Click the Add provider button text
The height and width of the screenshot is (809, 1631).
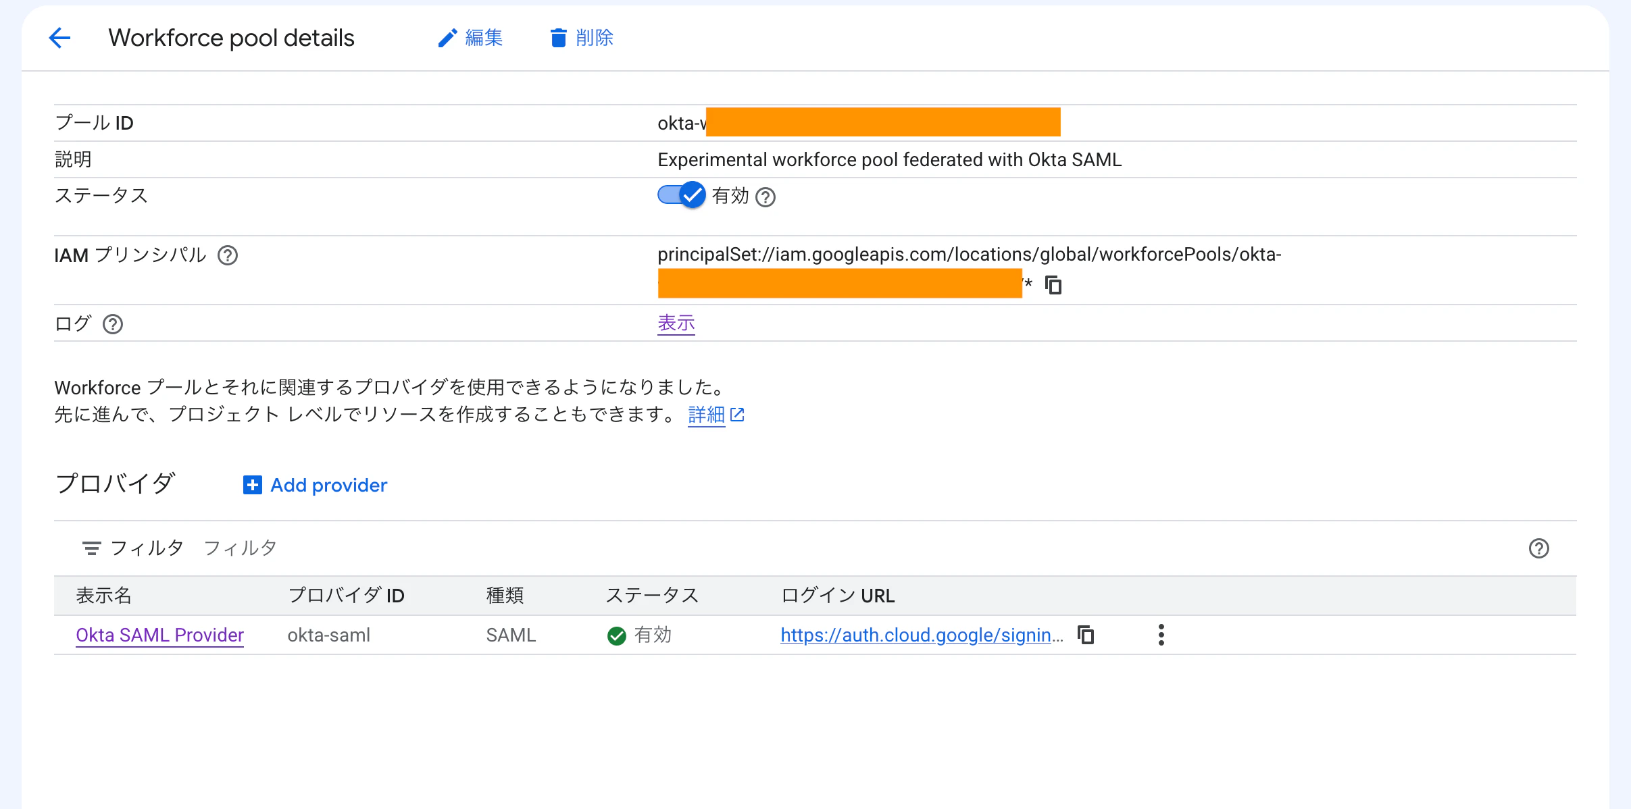[329, 485]
